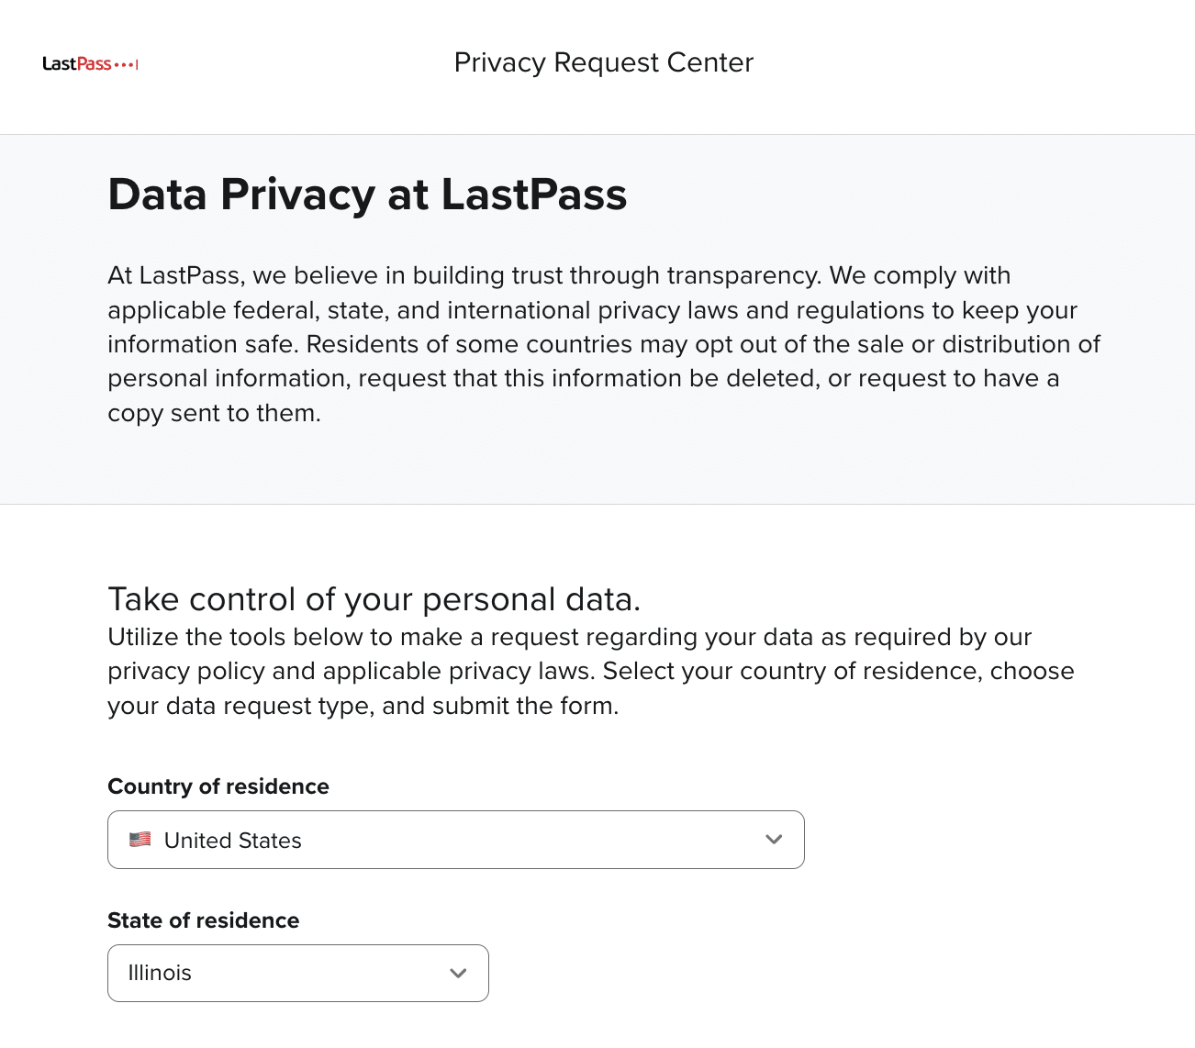The image size is (1195, 1048).
Task: Click the Data Privacy at LastPass heading
Action: tap(367, 194)
